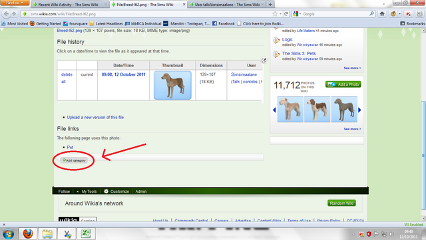Click the Wir wiryawan editor link for Logic
This screenshot has width=426, height=240.
pyautogui.click(x=308, y=45)
